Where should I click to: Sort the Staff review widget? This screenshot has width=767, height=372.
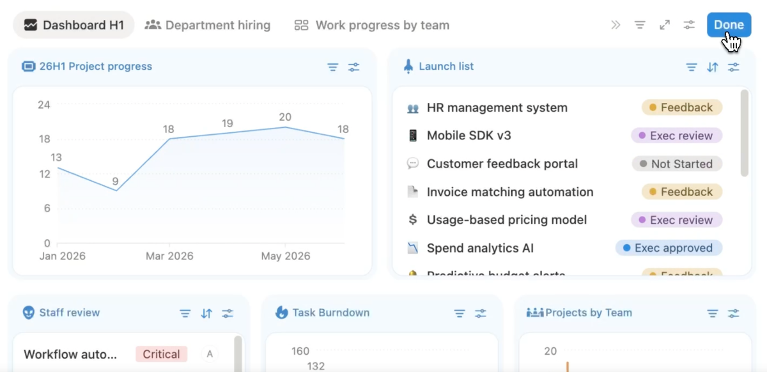206,313
